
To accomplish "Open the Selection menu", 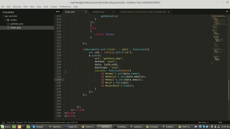I will point(17,6).
